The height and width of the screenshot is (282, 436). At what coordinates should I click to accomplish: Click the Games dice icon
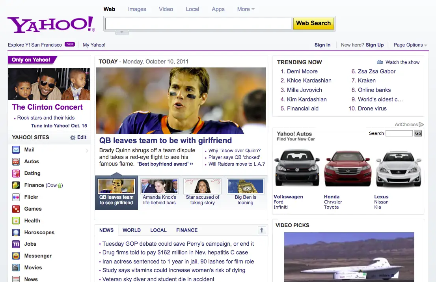point(16,209)
